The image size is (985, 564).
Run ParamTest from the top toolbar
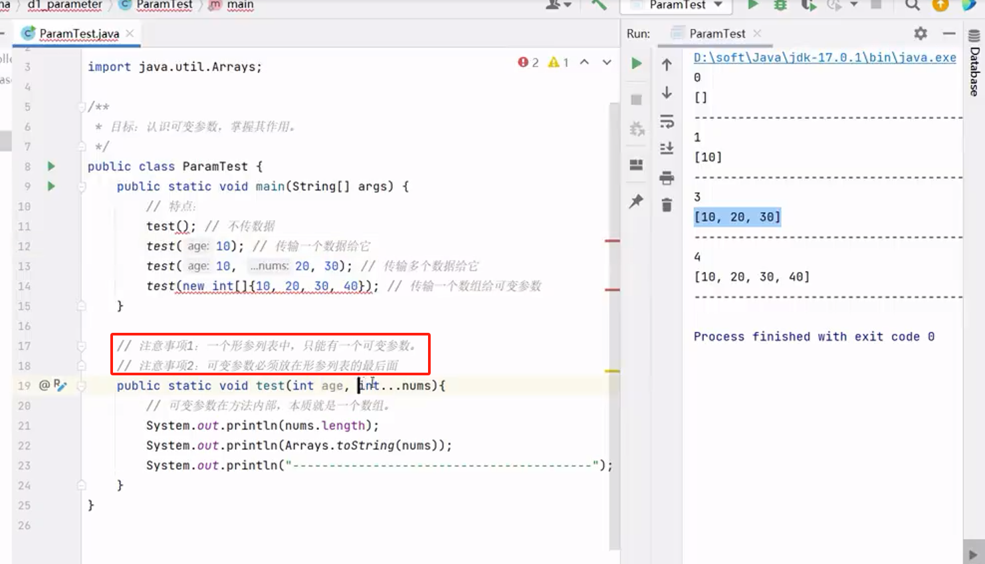[x=752, y=5]
